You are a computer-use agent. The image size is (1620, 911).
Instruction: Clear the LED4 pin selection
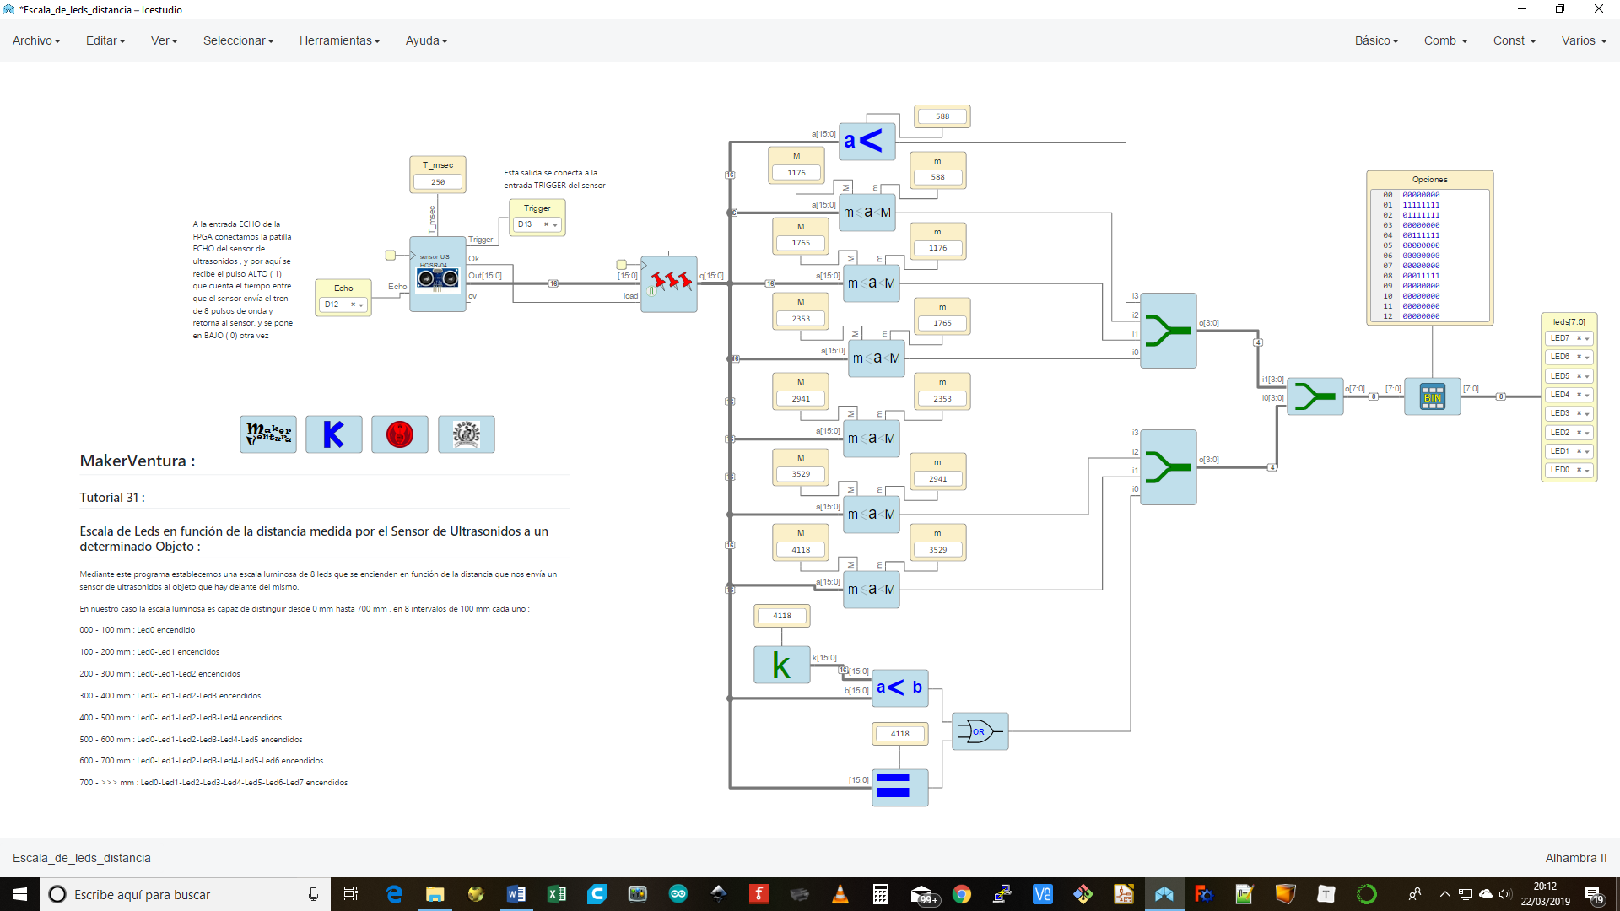click(1579, 395)
